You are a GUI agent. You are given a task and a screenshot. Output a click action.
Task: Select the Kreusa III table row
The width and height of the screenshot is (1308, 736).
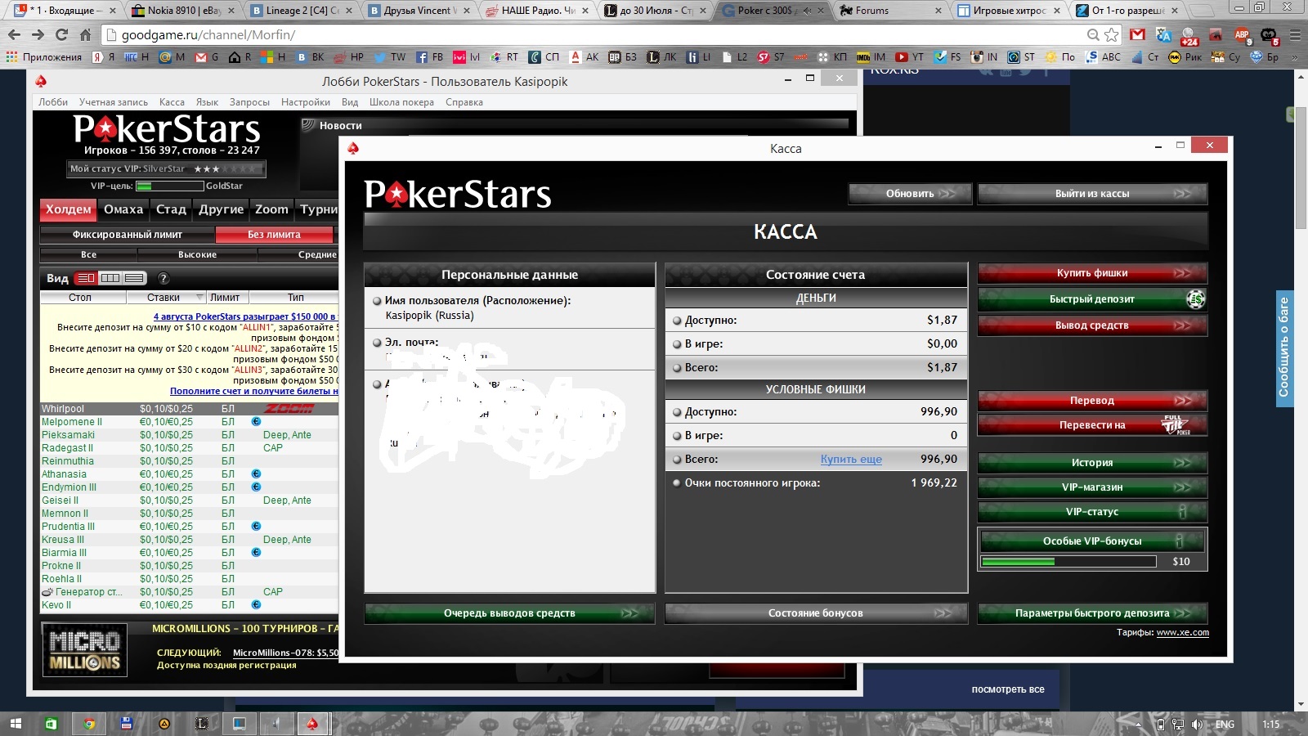(189, 540)
